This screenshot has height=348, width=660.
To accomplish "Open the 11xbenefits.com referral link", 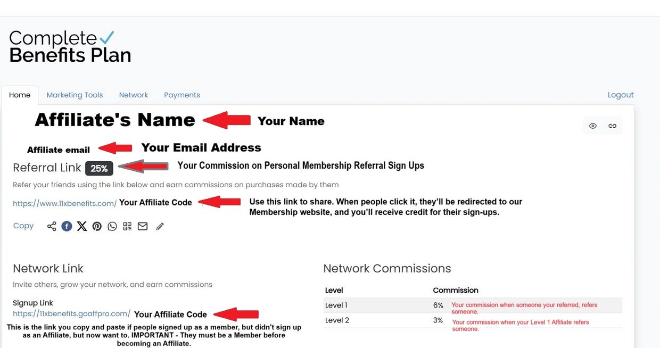I will 64,203.
